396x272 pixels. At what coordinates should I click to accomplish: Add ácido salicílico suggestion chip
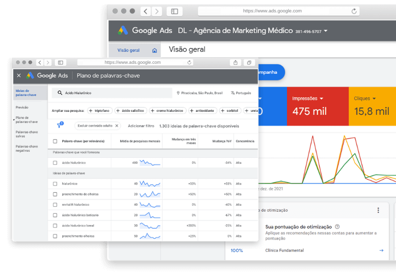point(131,110)
